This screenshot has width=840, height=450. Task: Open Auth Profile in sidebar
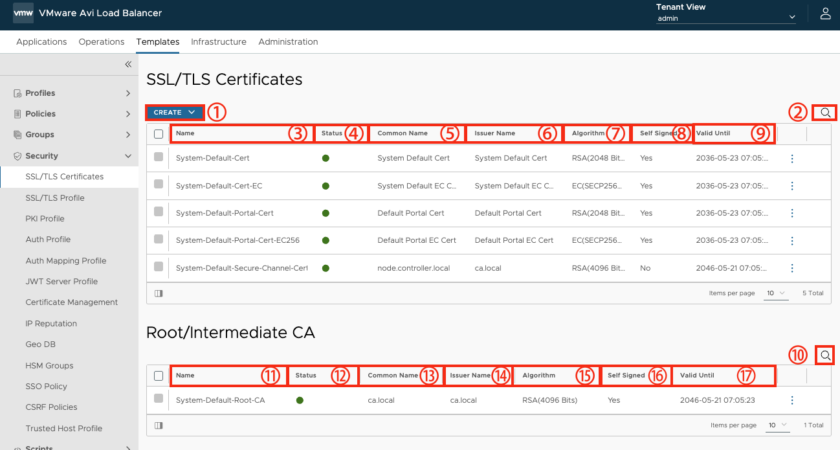pos(48,240)
